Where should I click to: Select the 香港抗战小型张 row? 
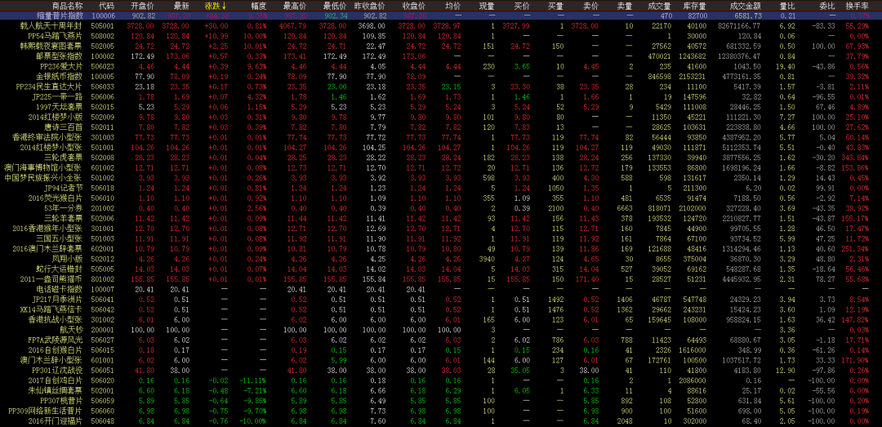pos(441,319)
